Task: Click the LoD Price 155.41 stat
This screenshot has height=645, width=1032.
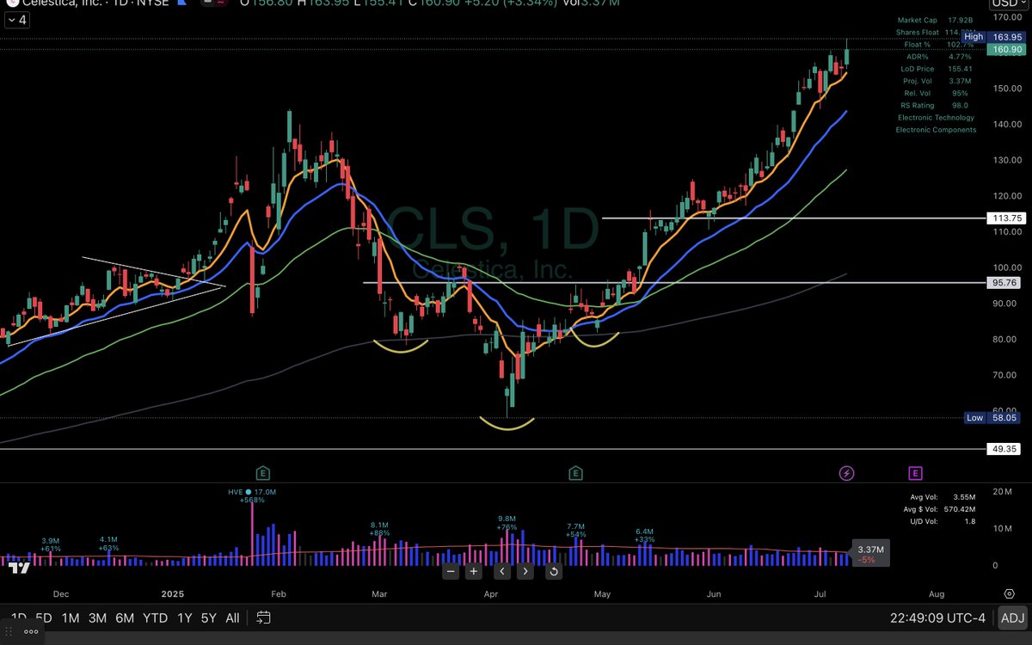Action: pos(936,69)
